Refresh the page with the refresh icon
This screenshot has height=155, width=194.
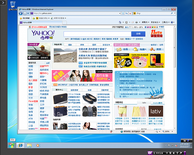click(127, 14)
